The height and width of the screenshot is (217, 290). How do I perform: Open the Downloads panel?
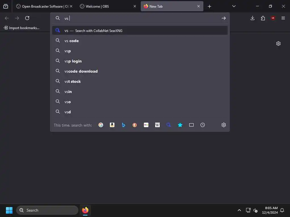coord(252,18)
